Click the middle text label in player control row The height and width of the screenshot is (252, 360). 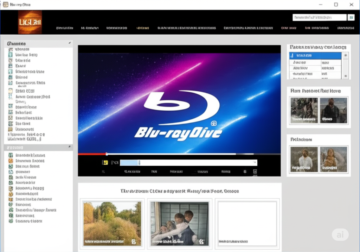coord(176,172)
